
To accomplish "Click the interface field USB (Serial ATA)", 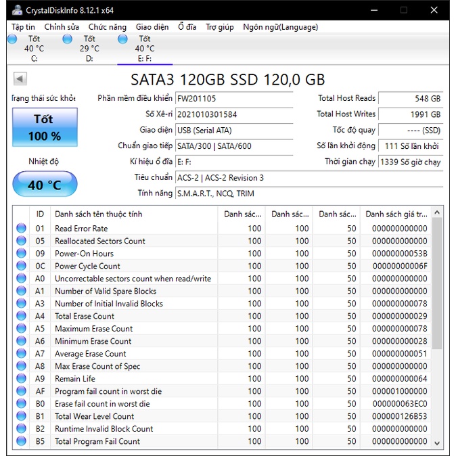I will click(x=234, y=130).
